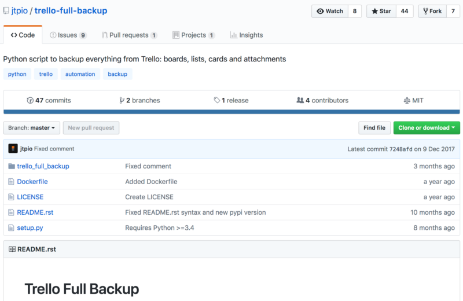The height and width of the screenshot is (301, 463).
Task: Open the Projects tab
Action: tap(193, 35)
